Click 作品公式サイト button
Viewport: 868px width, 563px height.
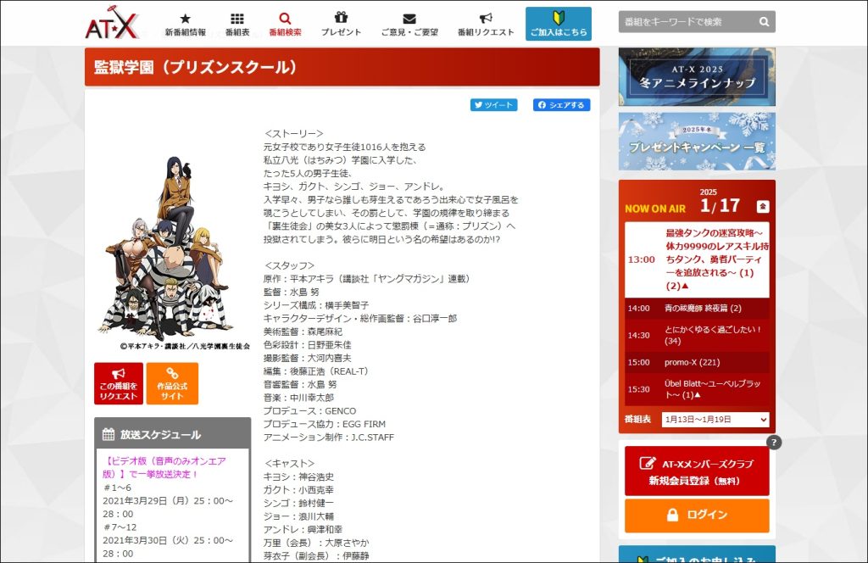coord(172,383)
